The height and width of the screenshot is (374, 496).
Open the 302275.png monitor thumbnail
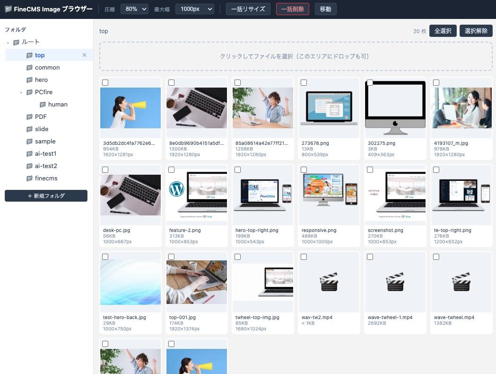[x=395, y=108]
